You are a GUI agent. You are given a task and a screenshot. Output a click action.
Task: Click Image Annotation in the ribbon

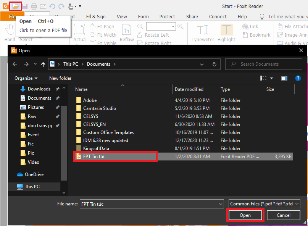click(x=292, y=35)
